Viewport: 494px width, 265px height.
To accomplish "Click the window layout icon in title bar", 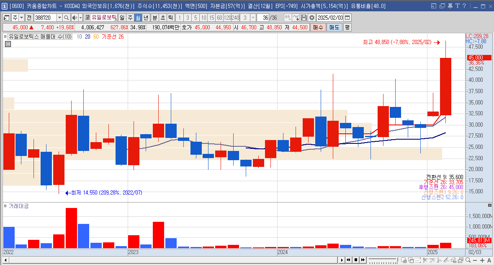I will point(434,6).
